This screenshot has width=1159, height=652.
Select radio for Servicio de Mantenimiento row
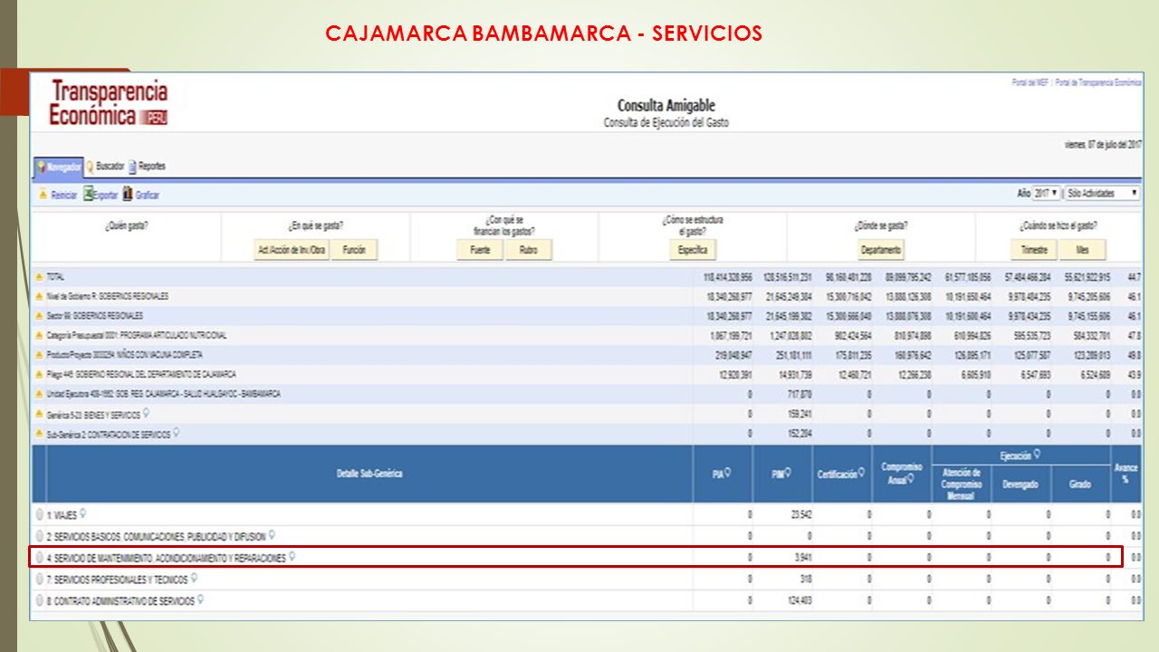pyautogui.click(x=40, y=558)
